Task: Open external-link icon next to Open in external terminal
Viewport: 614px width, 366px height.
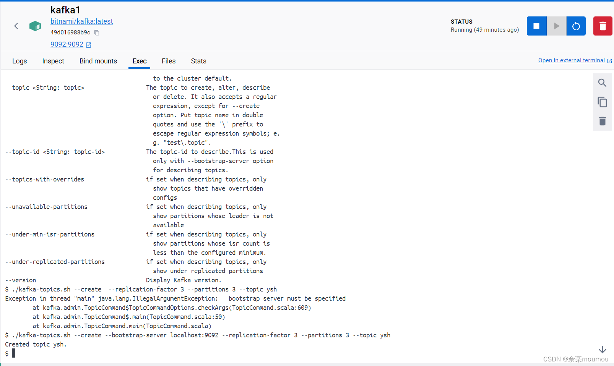Action: click(x=609, y=61)
